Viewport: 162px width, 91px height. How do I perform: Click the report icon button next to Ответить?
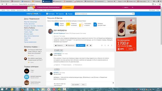click(x=87, y=45)
